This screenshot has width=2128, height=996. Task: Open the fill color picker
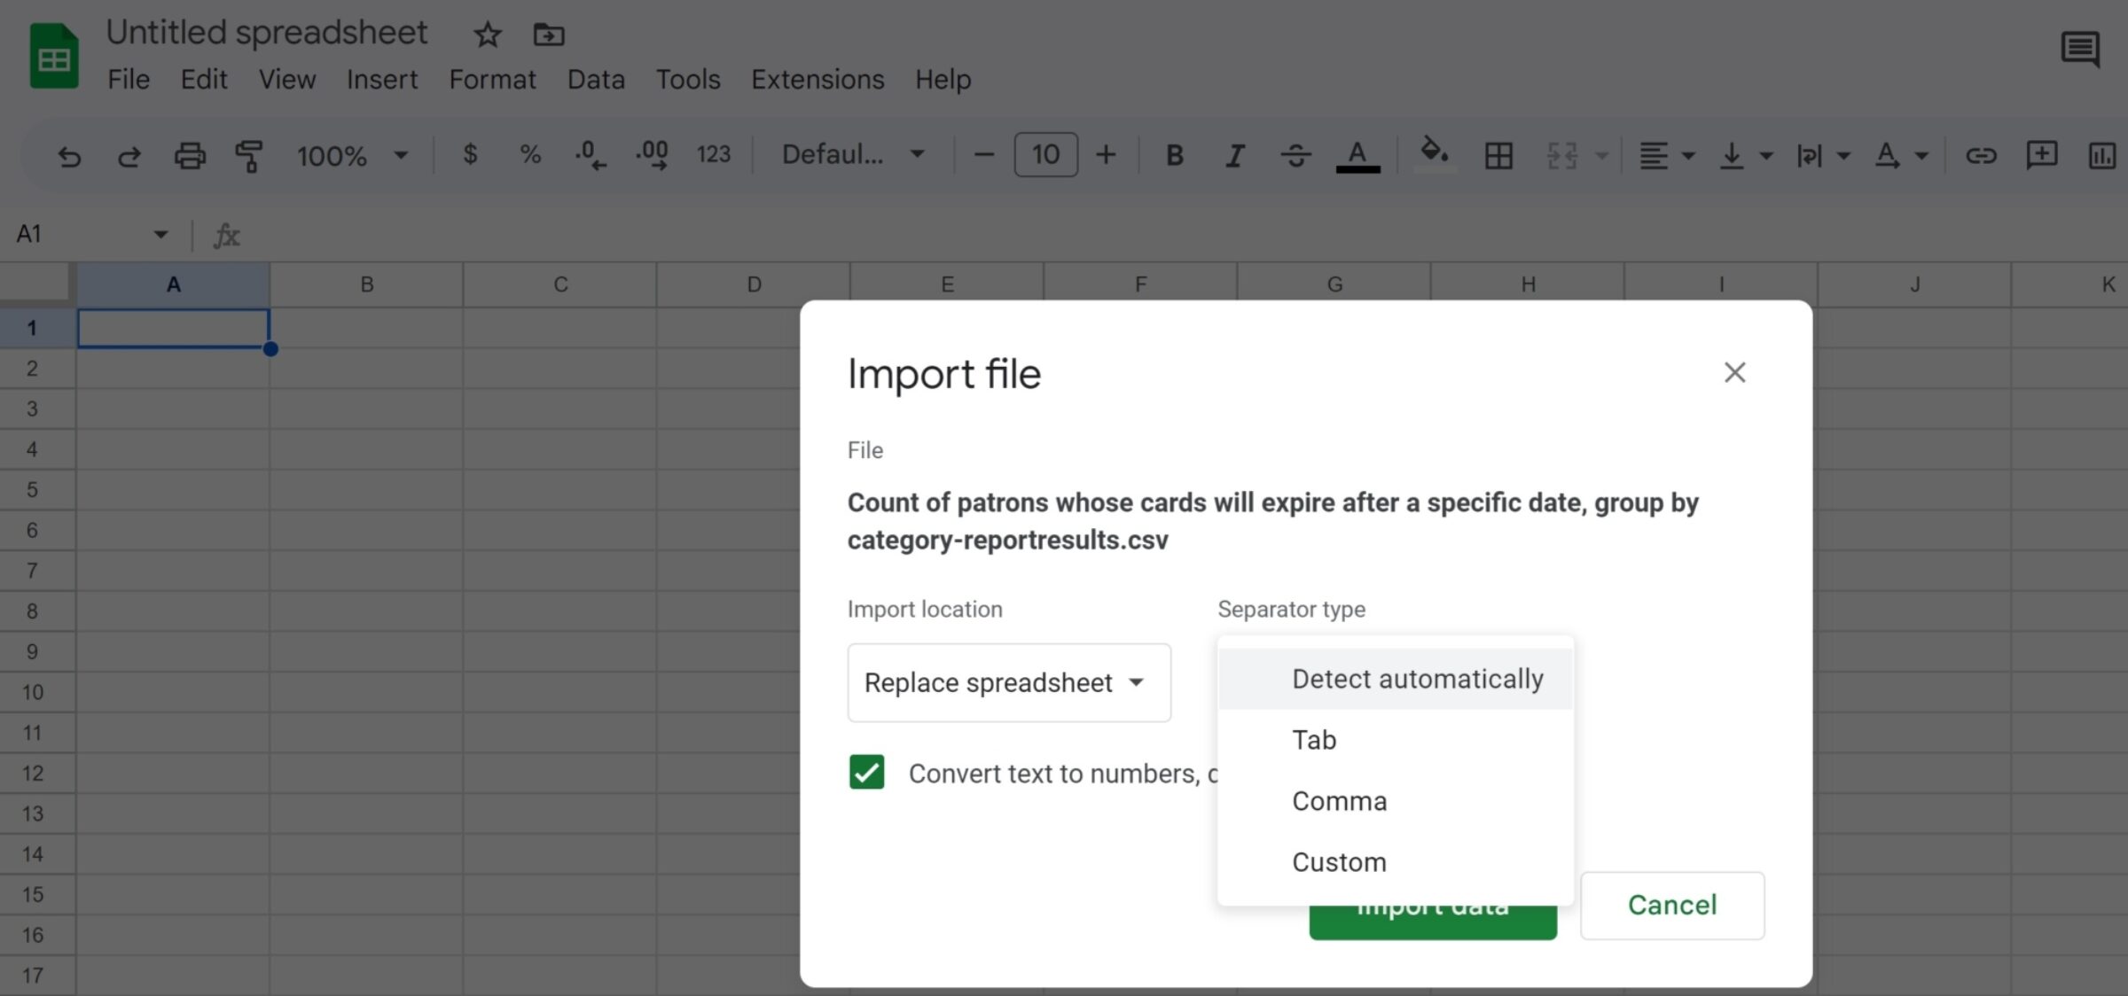pyautogui.click(x=1434, y=154)
